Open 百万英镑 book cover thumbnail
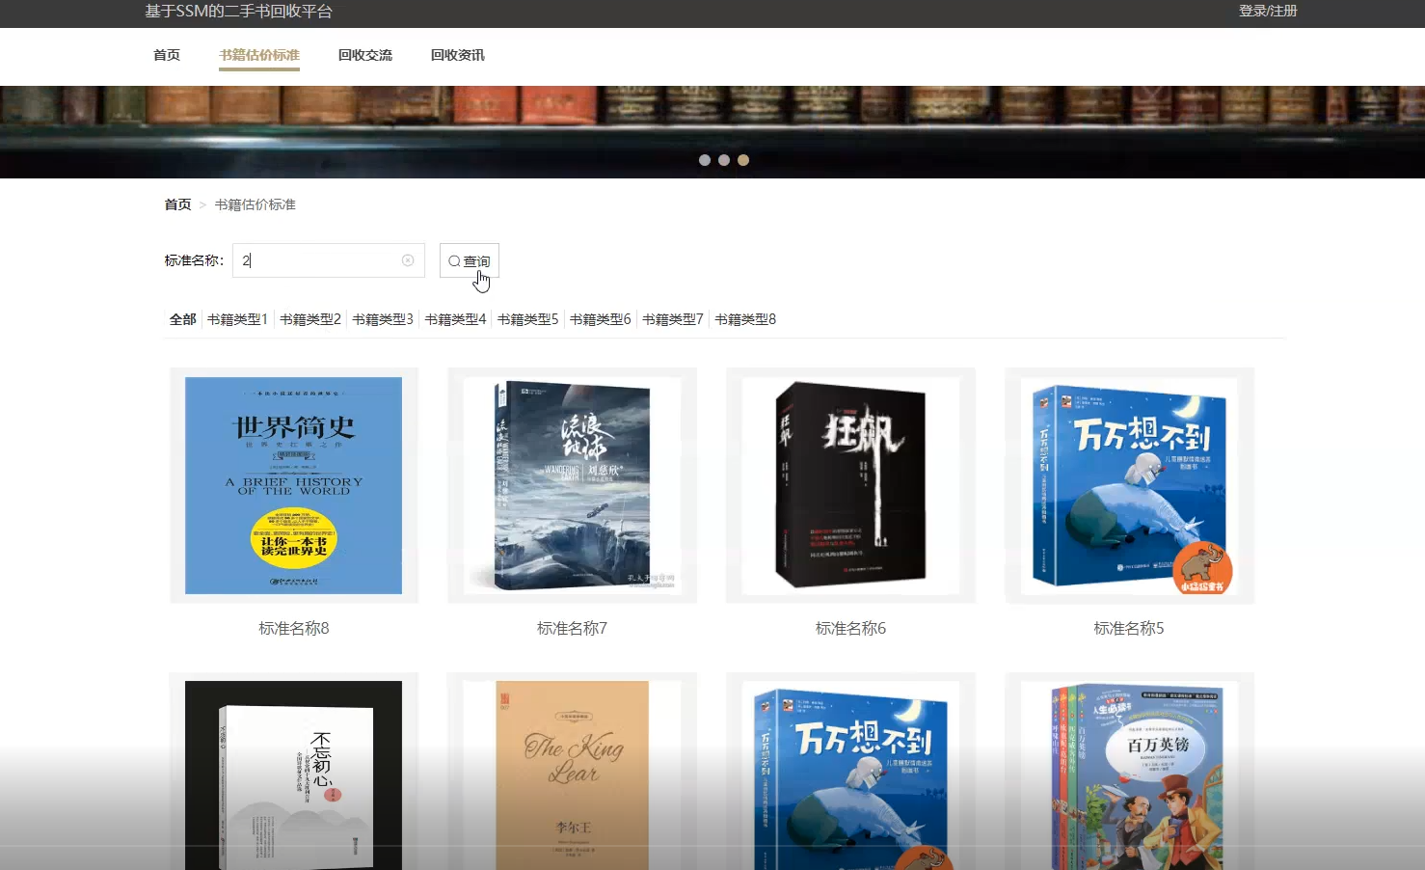 point(1129,775)
